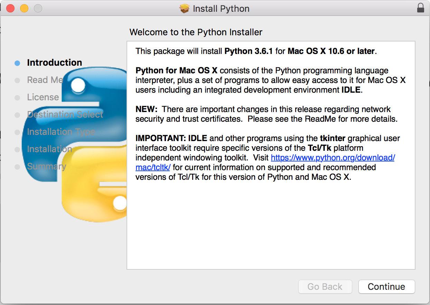430x305 pixels.
Task: Click the 'Install Python' window title
Action: (221, 8)
